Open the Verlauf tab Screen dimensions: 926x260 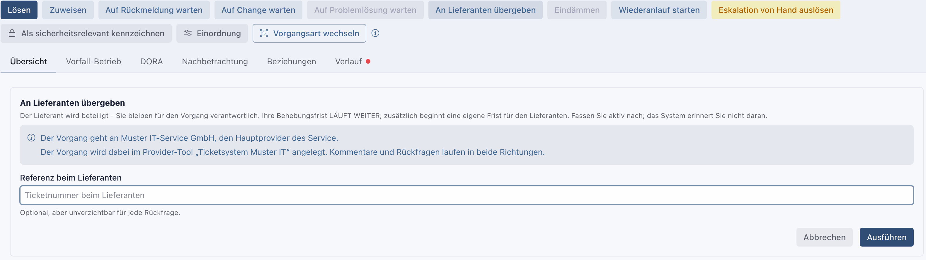(348, 62)
